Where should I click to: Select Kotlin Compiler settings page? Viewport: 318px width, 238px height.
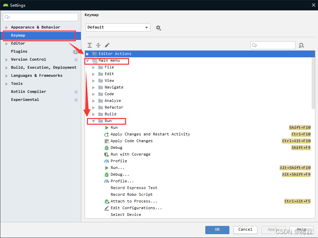pyautogui.click(x=40, y=92)
